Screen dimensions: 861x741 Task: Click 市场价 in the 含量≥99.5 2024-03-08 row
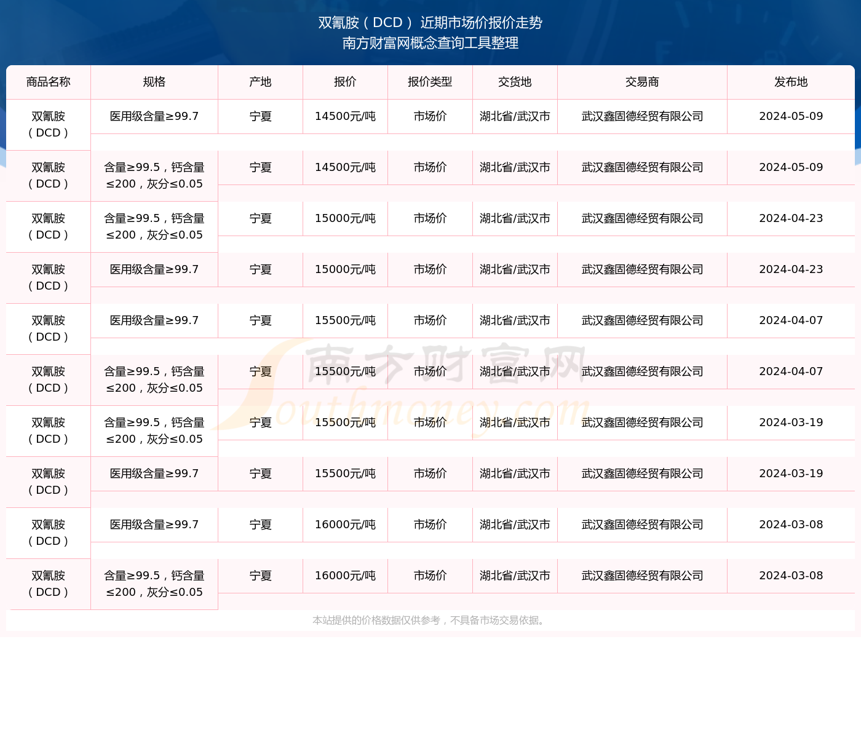click(430, 576)
